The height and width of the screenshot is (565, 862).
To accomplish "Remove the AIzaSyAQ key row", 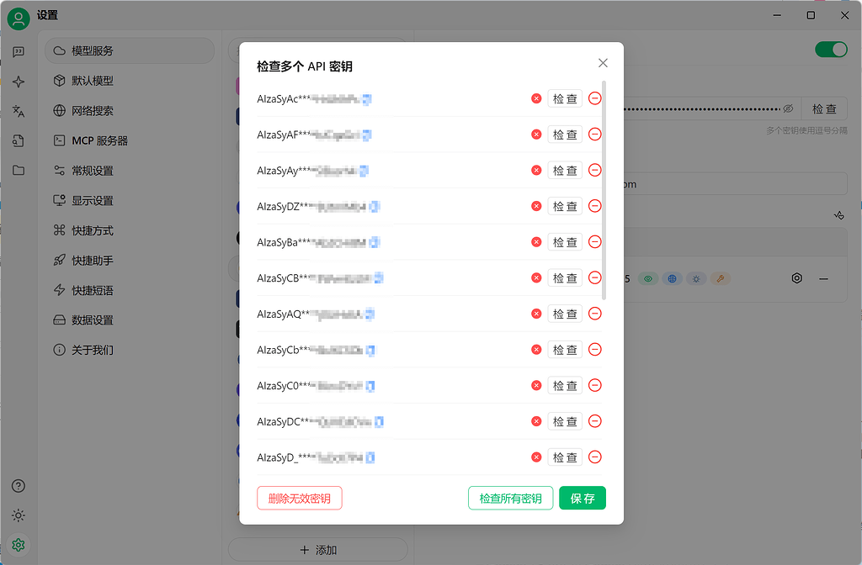I will pos(595,314).
